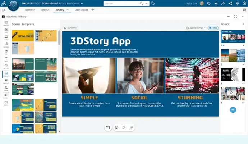
Task: Select the Getting Started template thumbnail
Action: coord(23,36)
